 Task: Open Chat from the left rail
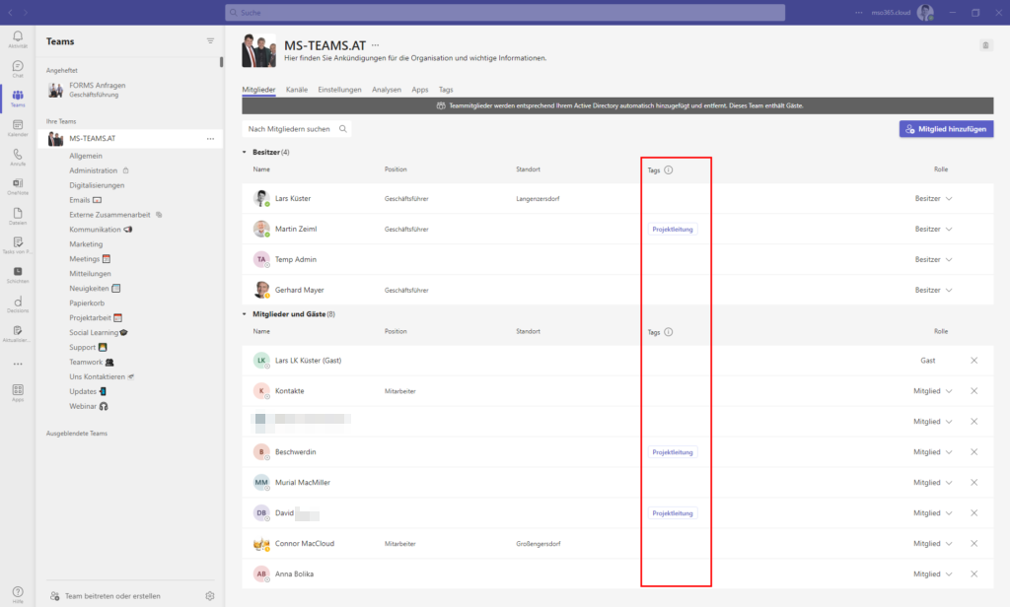tap(18, 69)
